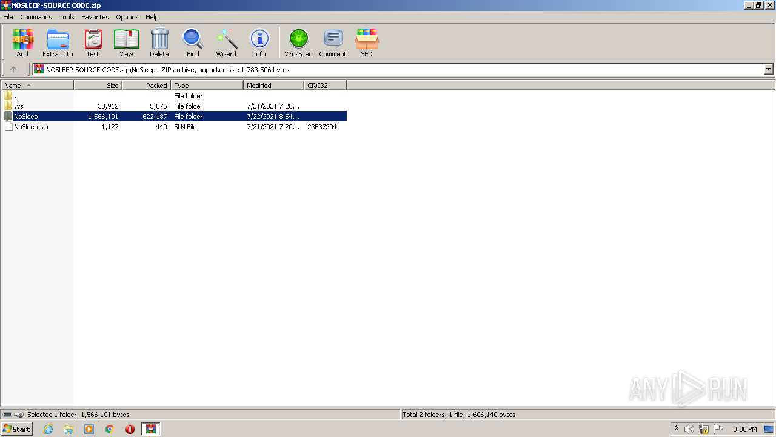The height and width of the screenshot is (437, 776).
Task: Show hidden tray icons arrow
Action: (676, 429)
